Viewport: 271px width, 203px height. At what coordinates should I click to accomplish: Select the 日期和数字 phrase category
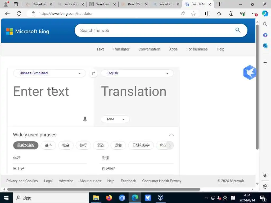pyautogui.click(x=141, y=145)
